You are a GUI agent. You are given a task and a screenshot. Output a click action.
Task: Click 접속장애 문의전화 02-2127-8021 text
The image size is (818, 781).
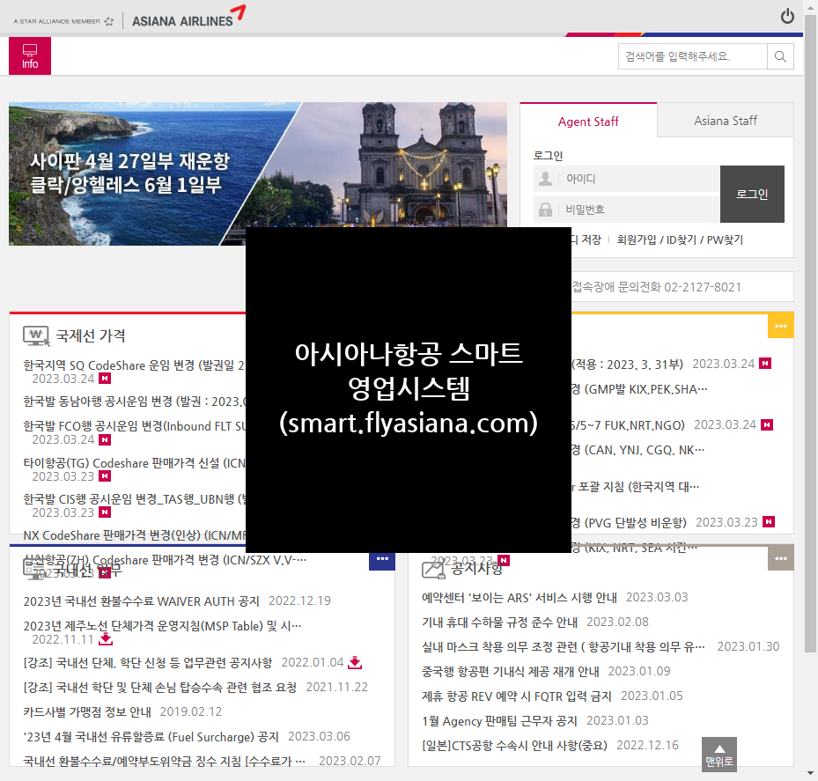pos(656,287)
